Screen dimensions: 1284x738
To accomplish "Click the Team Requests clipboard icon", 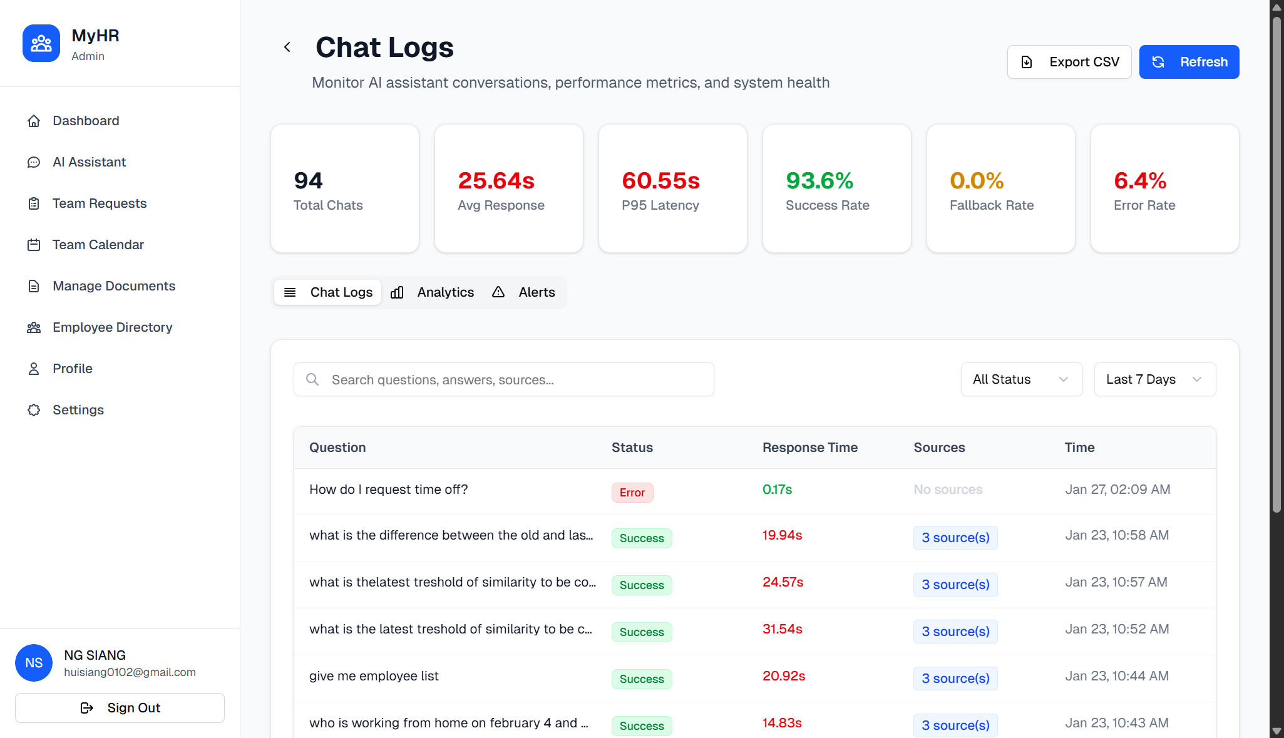I will tap(34, 203).
